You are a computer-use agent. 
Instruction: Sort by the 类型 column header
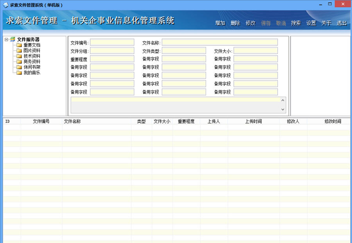(142, 121)
